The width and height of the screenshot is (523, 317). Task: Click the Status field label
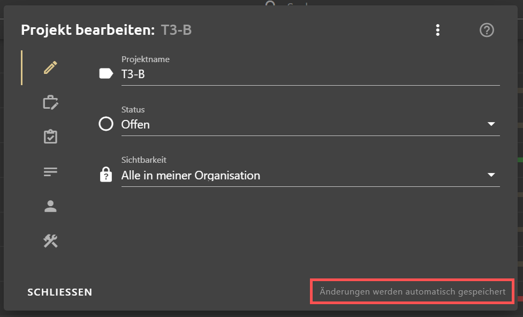133,110
